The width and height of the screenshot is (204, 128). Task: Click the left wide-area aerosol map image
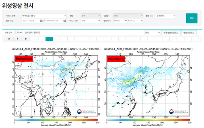pyautogui.click(x=56, y=86)
